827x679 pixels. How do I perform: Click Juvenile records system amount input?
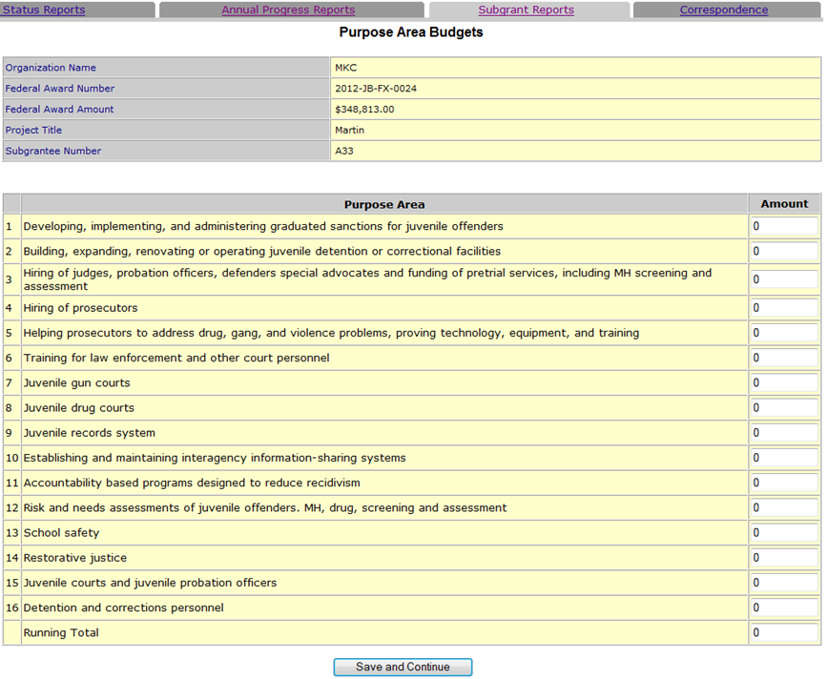(x=783, y=433)
